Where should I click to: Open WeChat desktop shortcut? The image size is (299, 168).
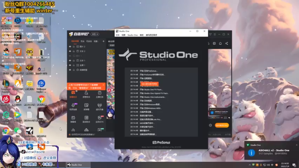coord(18,132)
